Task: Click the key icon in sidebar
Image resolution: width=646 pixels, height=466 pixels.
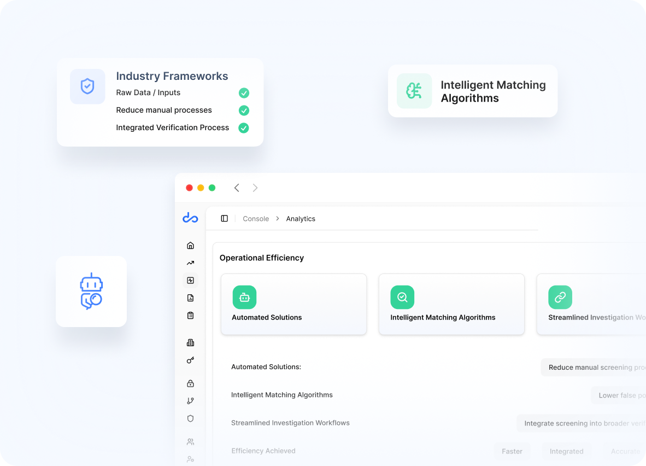Action: pyautogui.click(x=190, y=360)
